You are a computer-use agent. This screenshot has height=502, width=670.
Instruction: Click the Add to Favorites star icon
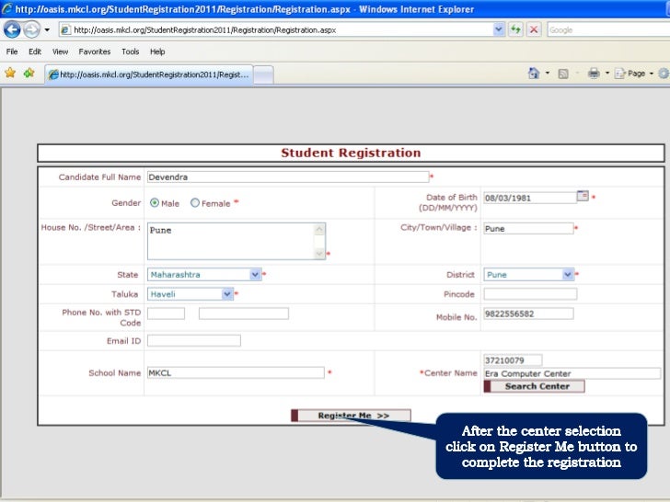tap(29, 73)
